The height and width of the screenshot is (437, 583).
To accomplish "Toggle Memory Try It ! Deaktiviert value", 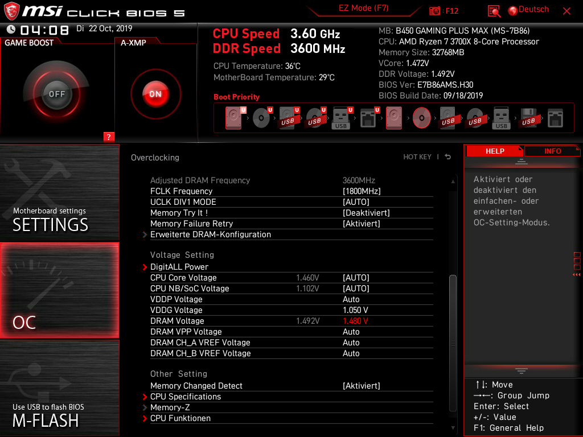I will (x=366, y=213).
